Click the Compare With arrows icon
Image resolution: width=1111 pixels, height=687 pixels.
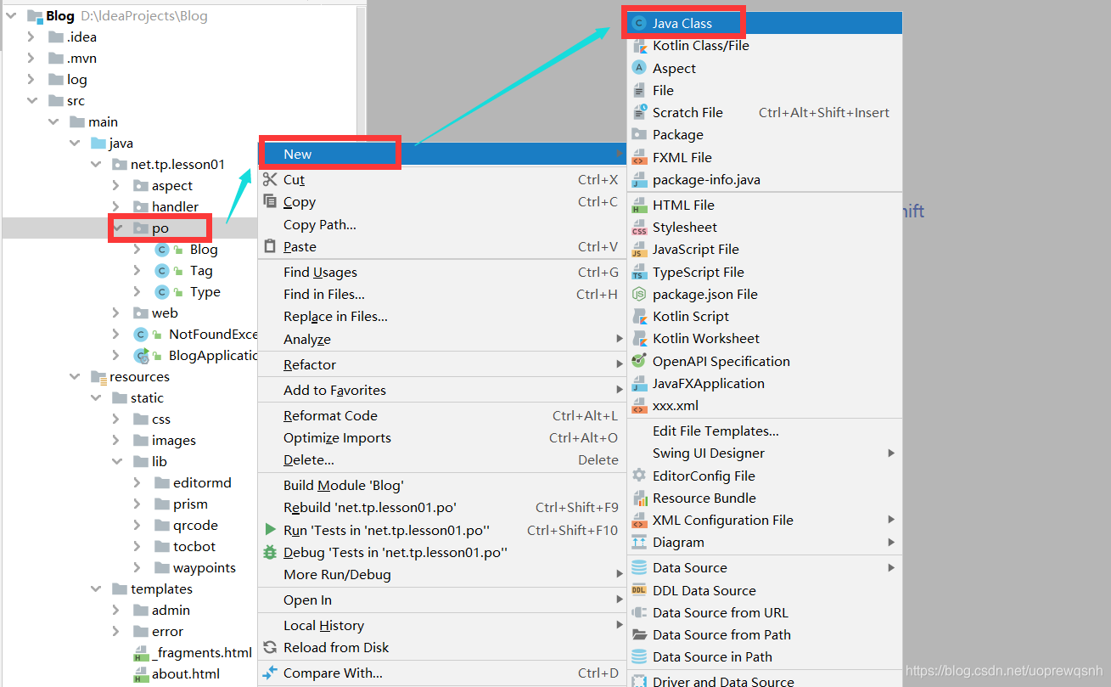pyautogui.click(x=270, y=673)
